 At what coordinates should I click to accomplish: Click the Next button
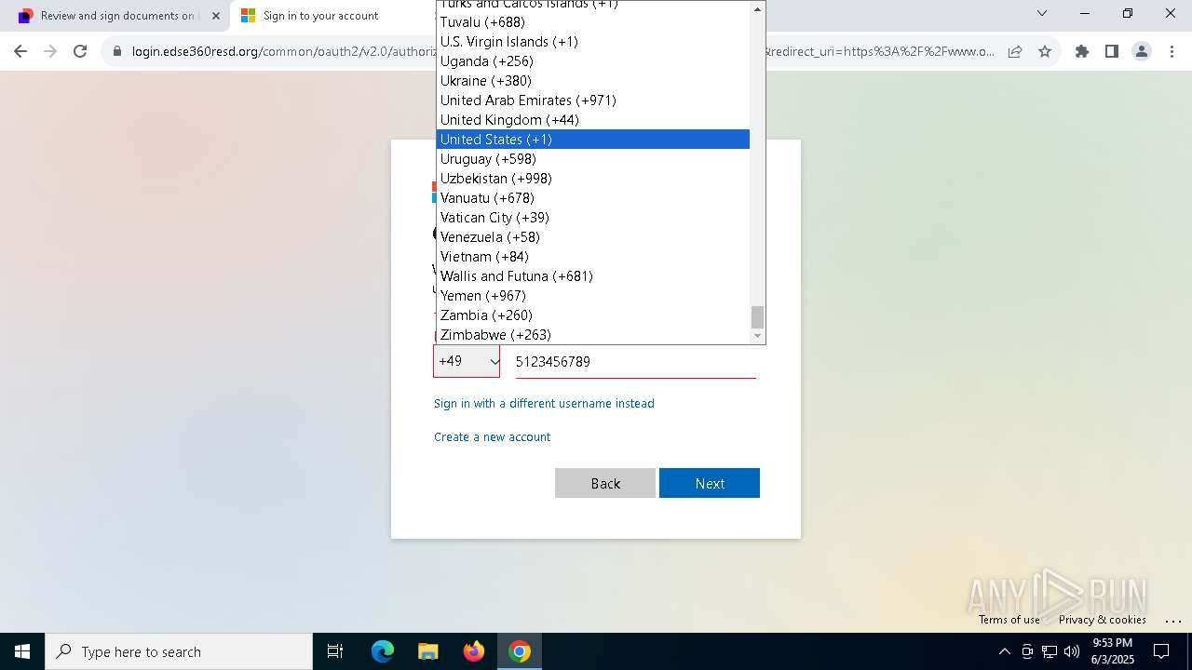click(x=710, y=483)
